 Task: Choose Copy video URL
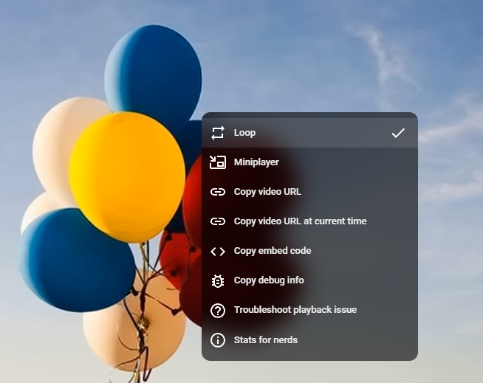(309, 192)
